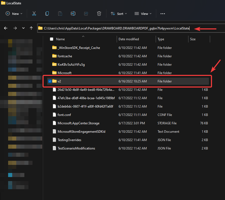This screenshot has height=200, width=225.
Task: Toggle the select-all checkbox beside Name
Action: (x=51, y=39)
